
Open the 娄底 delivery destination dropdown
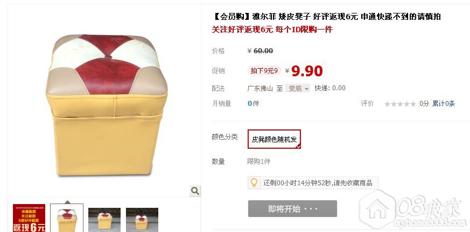pos(297,89)
